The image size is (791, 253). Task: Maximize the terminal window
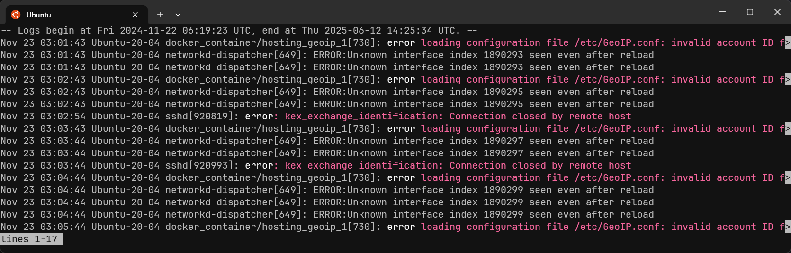(x=750, y=12)
